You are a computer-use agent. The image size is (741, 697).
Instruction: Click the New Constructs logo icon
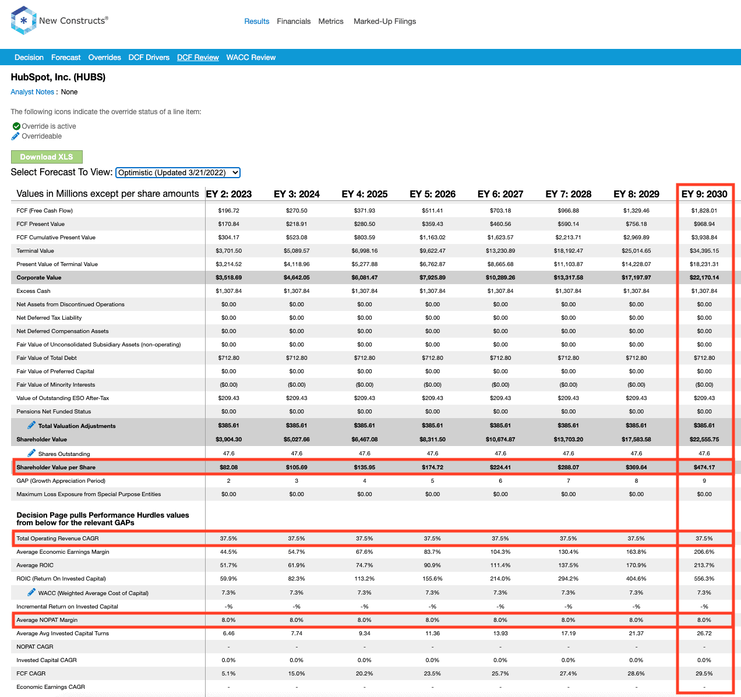point(23,20)
